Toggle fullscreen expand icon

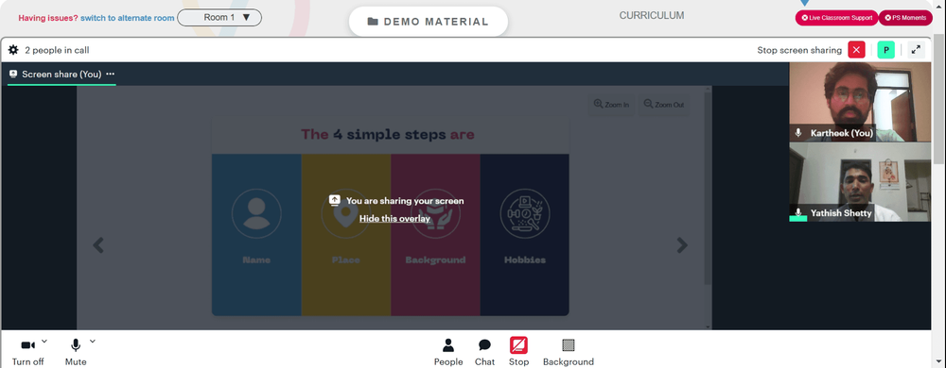pyautogui.click(x=916, y=50)
